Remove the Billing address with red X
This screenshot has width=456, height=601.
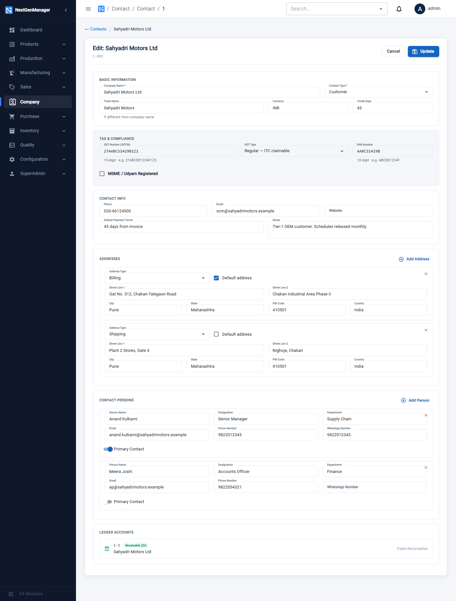point(426,274)
